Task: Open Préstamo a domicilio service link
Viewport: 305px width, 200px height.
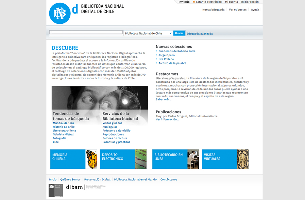Action: pyautogui.click(x=117, y=131)
